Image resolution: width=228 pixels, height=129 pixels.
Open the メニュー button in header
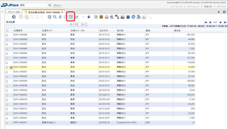(58, 5)
